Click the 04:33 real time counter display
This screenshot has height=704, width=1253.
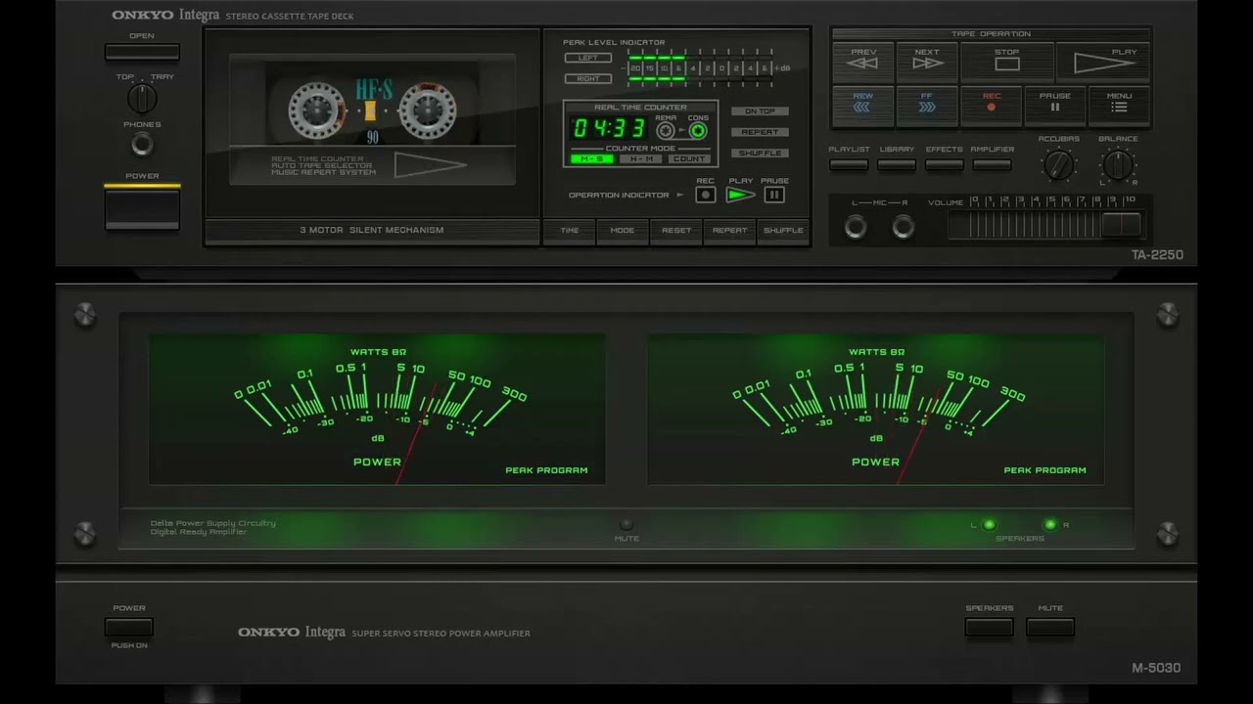point(609,128)
